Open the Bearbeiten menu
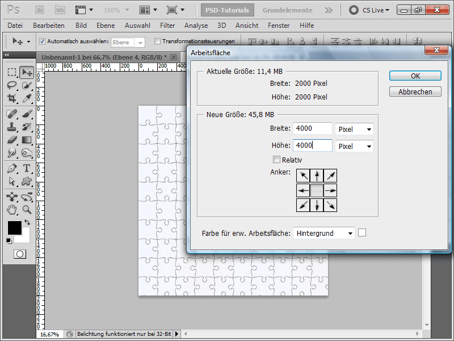The image size is (454, 341). (49, 26)
